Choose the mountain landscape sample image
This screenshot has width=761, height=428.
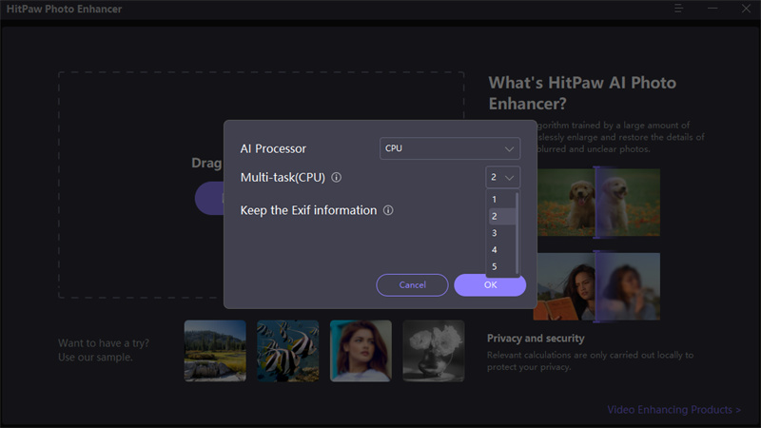pos(215,350)
